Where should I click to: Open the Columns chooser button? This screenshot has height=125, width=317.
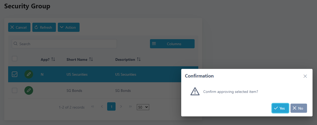[172, 44]
